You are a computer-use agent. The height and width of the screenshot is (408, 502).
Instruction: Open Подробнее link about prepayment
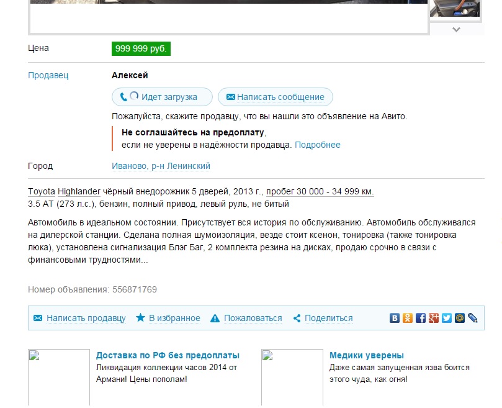pyautogui.click(x=317, y=145)
